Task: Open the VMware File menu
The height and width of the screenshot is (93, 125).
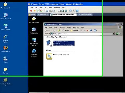Action: click(x=32, y=7)
